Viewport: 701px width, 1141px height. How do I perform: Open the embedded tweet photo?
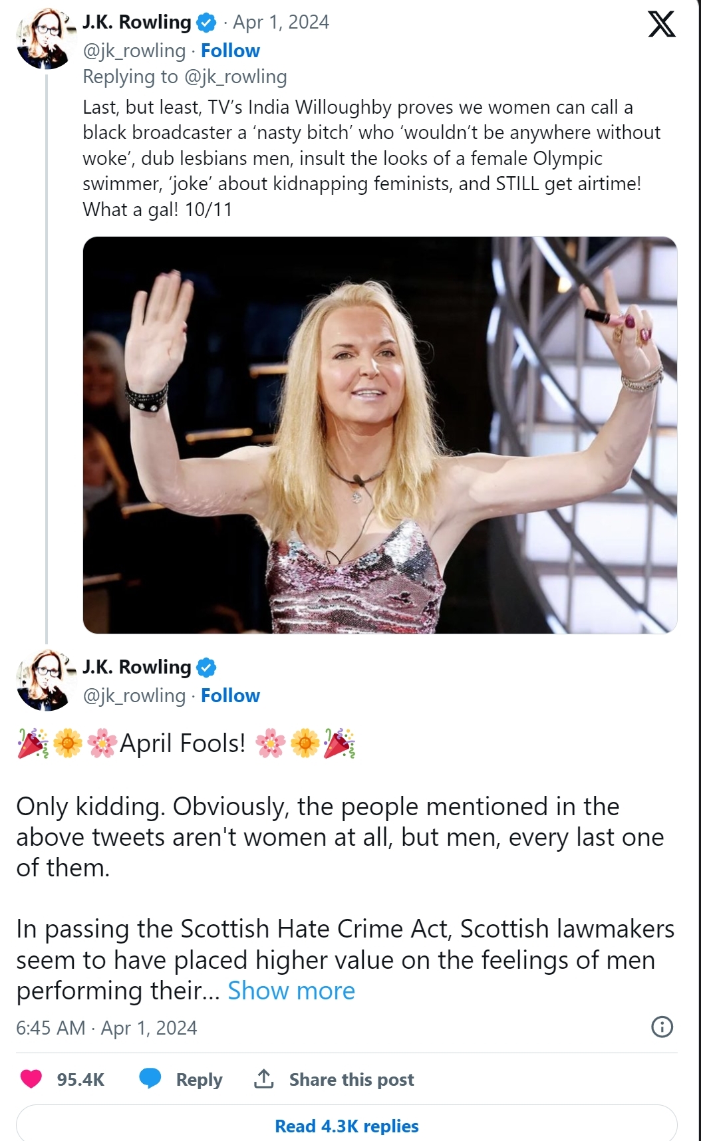(x=380, y=435)
